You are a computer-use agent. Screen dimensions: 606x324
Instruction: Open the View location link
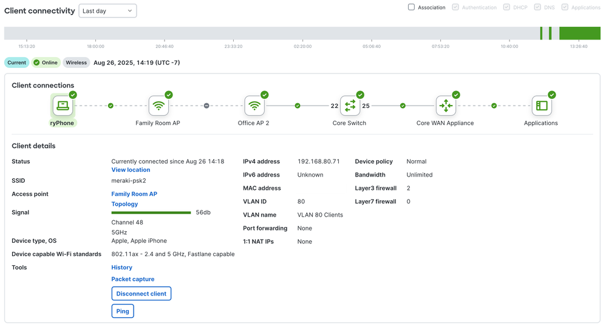(x=131, y=169)
